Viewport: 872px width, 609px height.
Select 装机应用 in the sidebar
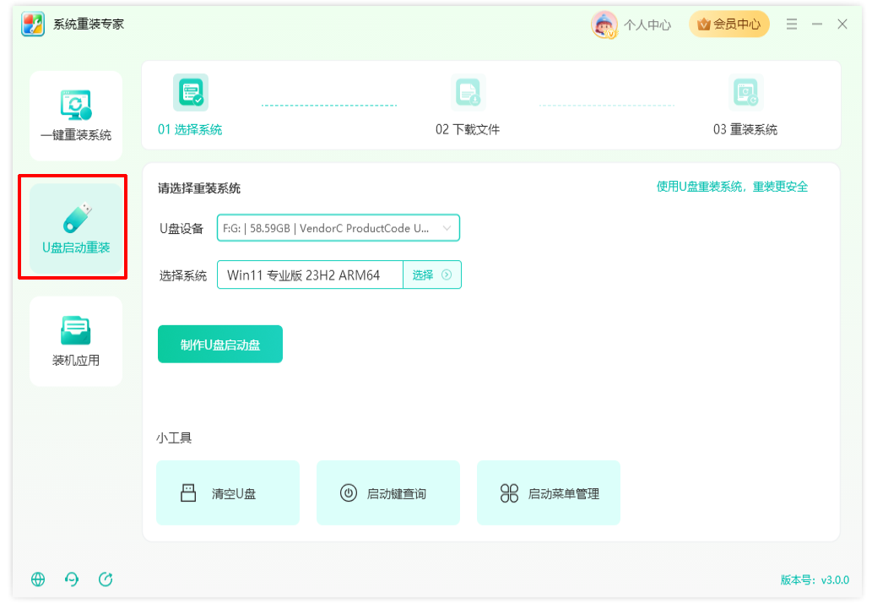click(76, 341)
